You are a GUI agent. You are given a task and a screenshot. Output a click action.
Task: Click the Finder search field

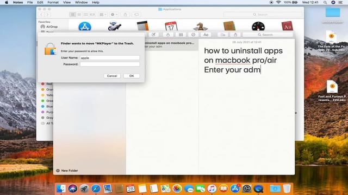click(x=263, y=15)
